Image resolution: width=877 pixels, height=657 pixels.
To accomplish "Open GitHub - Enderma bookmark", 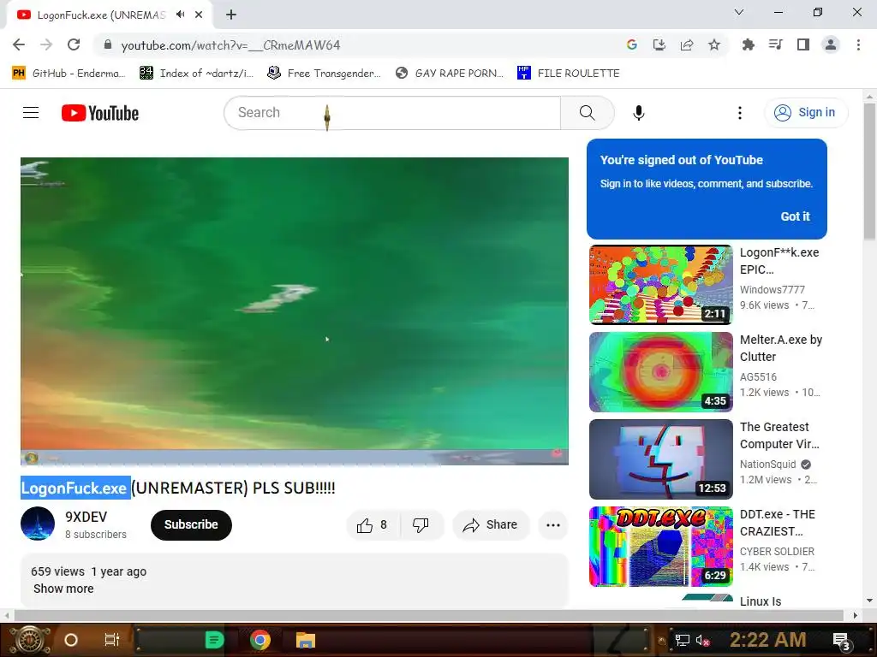I will 69,74.
